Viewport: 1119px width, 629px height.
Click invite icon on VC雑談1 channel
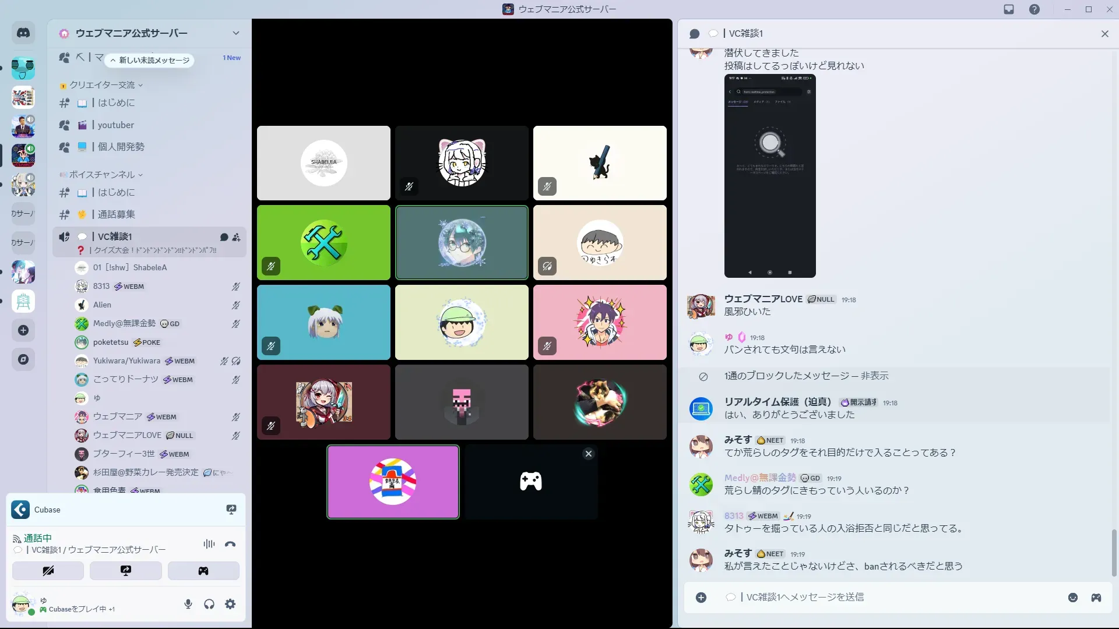236,237
